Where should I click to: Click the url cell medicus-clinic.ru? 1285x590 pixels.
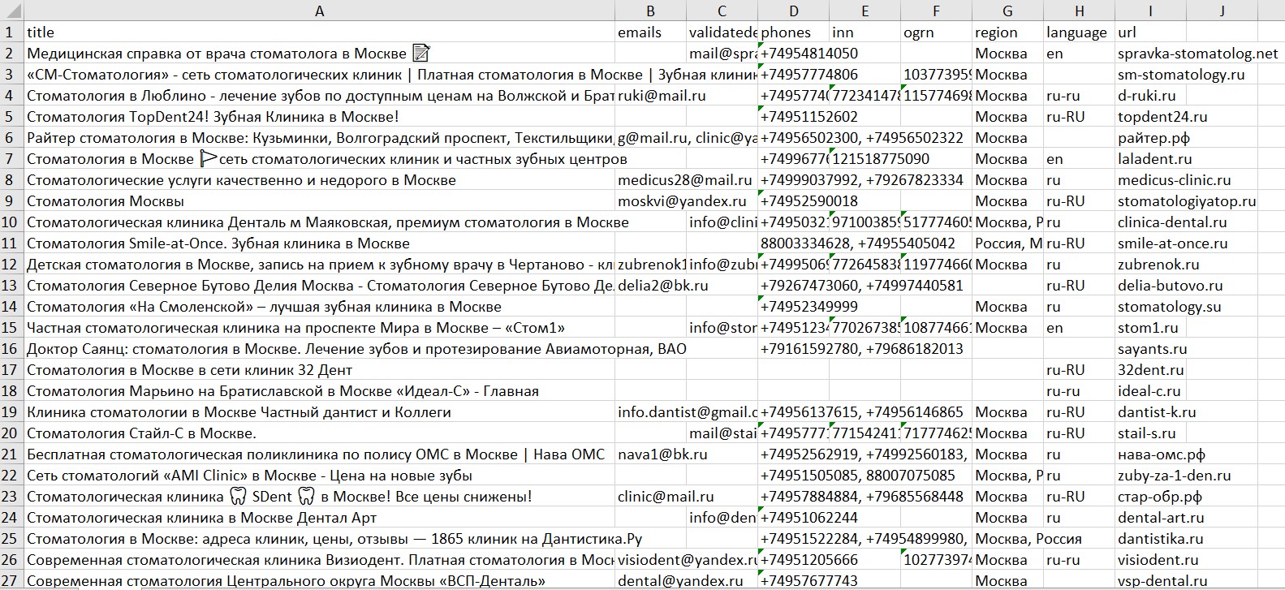coord(1175,180)
